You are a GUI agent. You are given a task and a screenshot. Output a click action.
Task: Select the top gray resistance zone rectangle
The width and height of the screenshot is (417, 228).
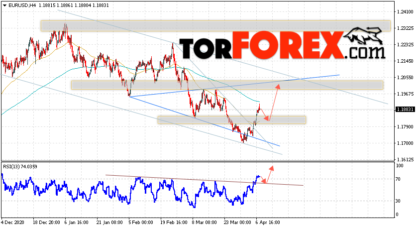point(215,26)
